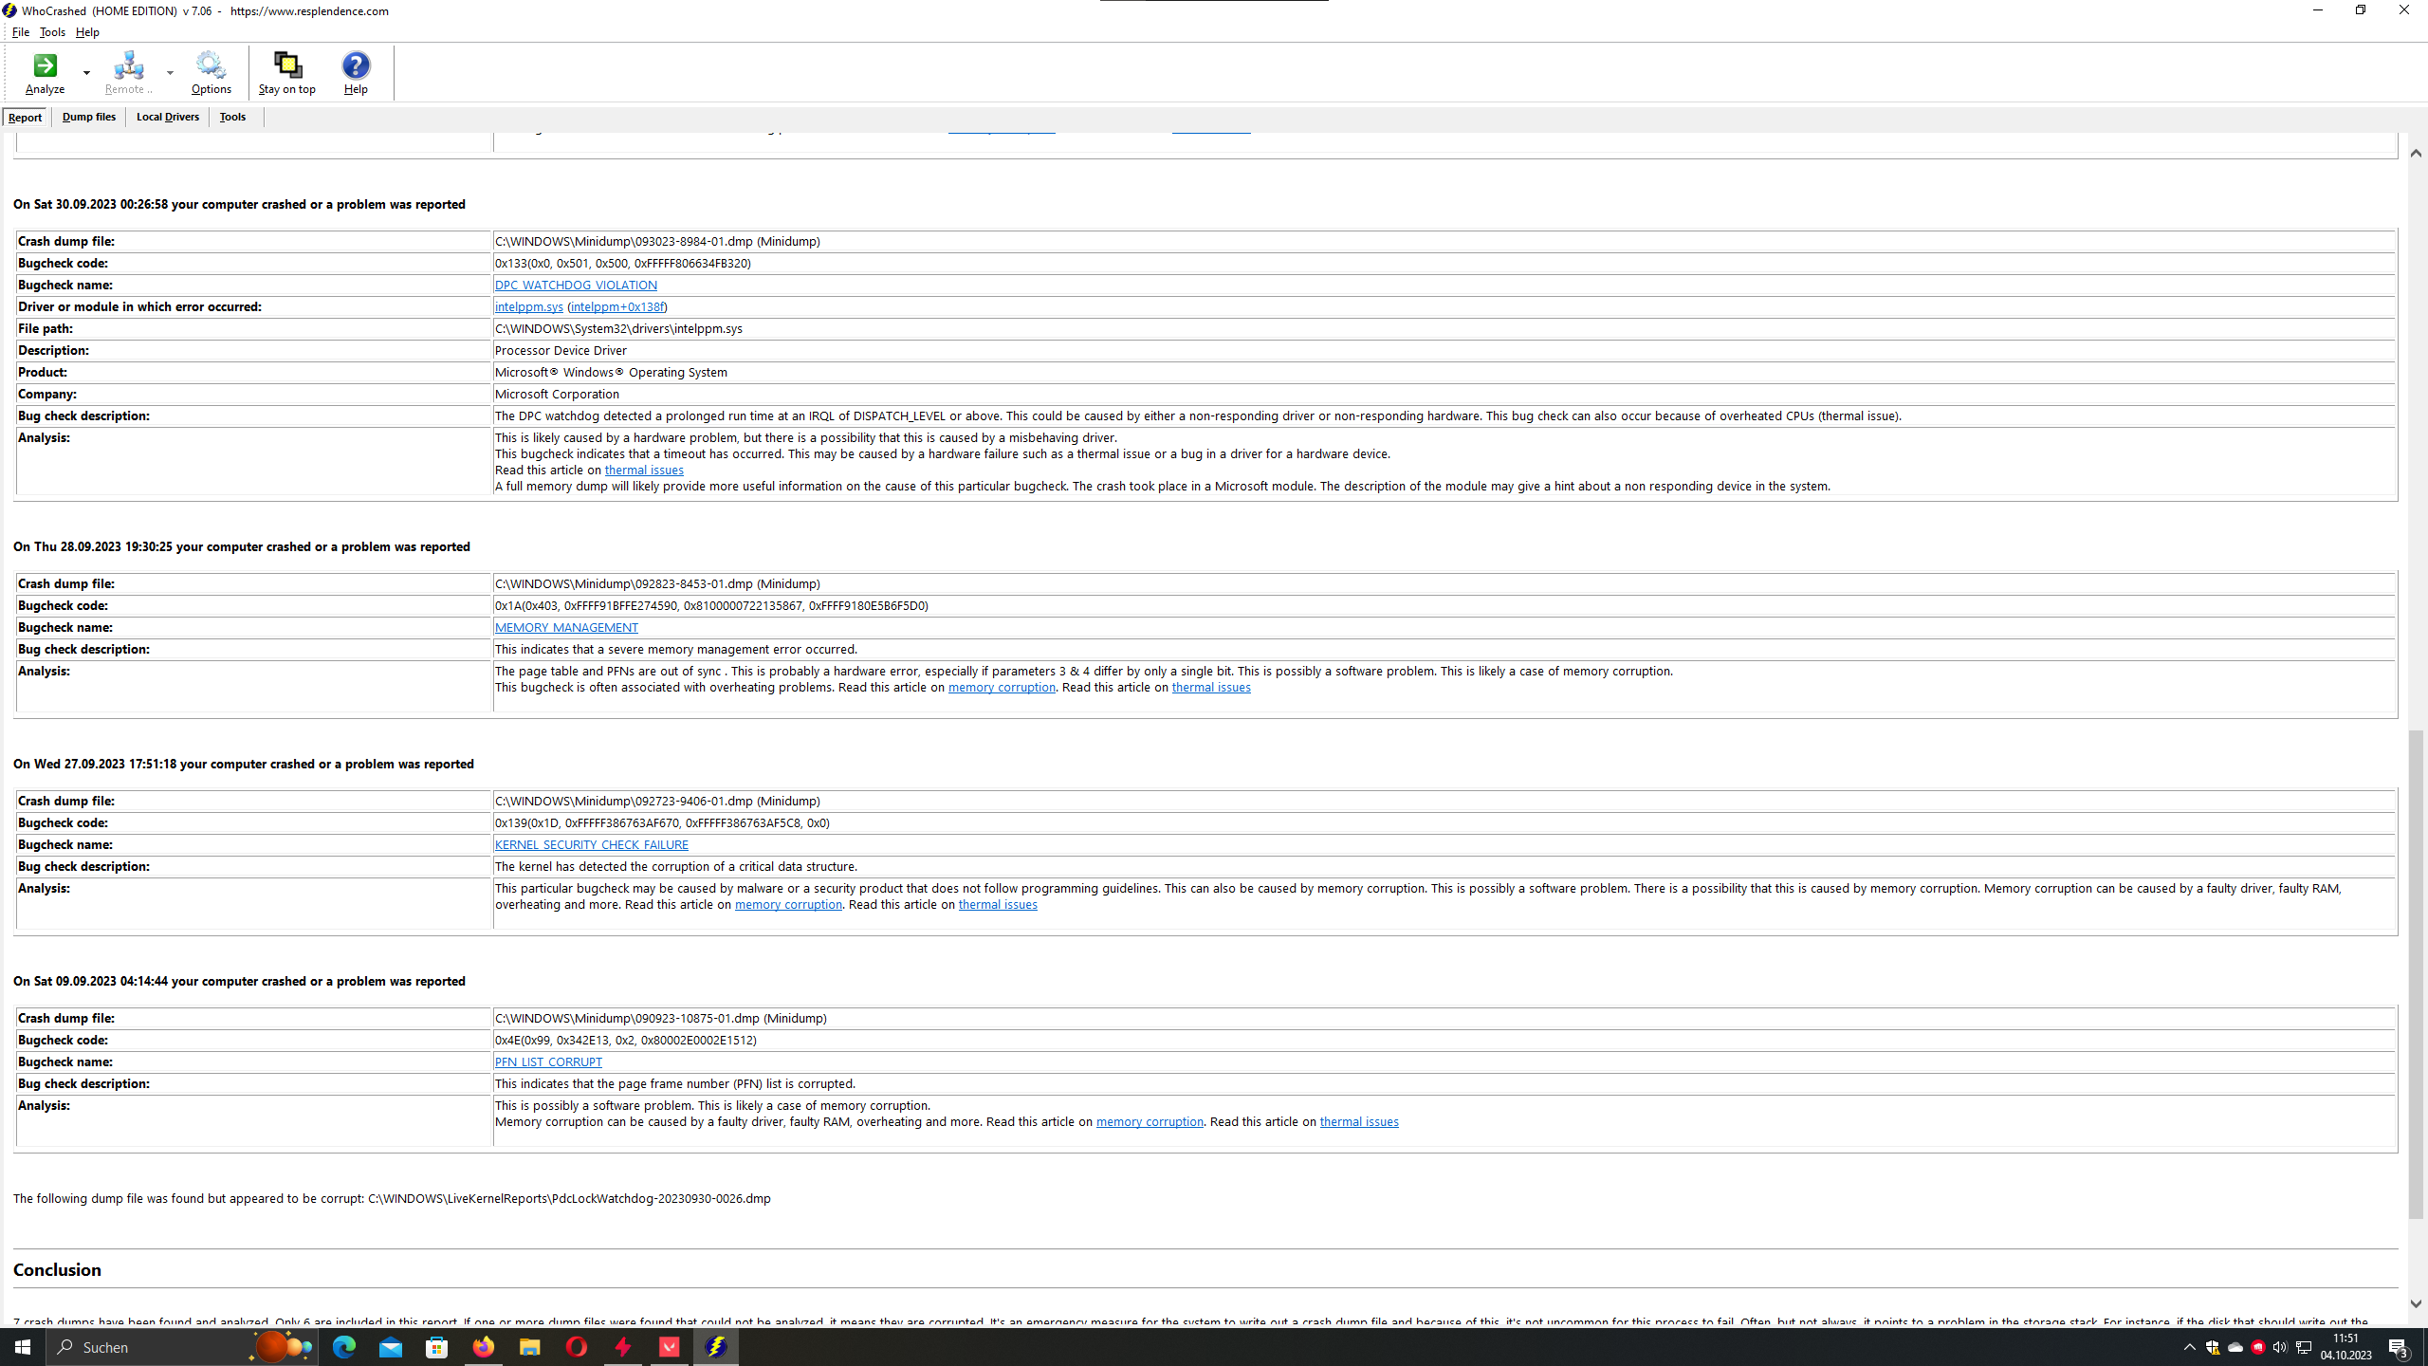Expand the Analyze dropdown arrow
The width and height of the screenshot is (2428, 1366).
pyautogui.click(x=86, y=73)
